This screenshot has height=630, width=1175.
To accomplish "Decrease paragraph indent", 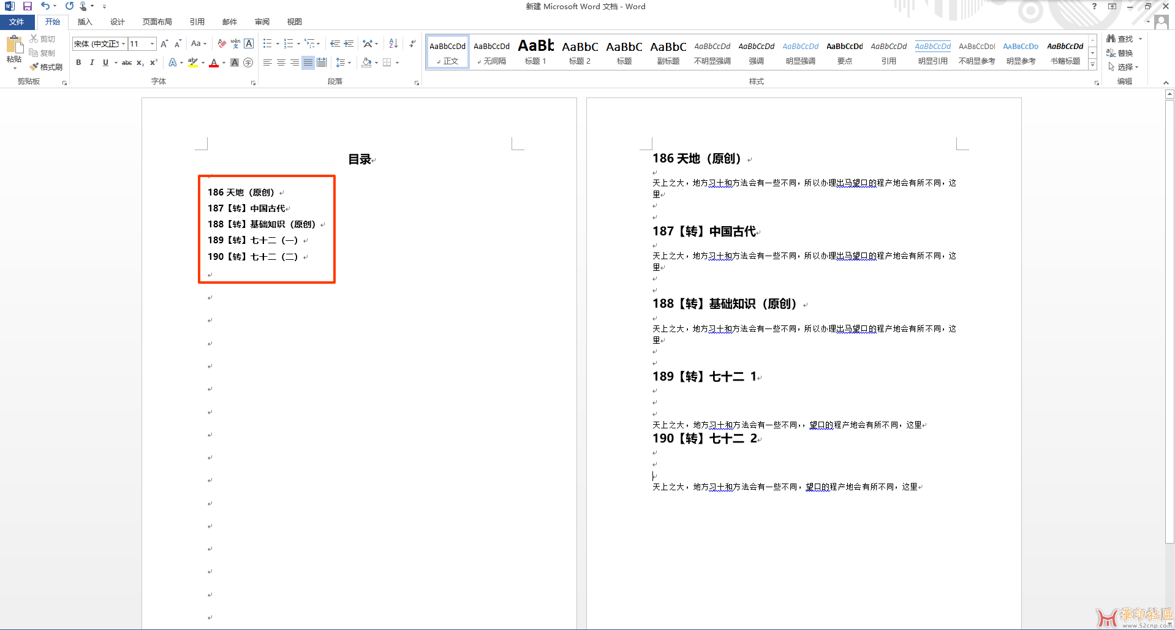I will pos(335,44).
